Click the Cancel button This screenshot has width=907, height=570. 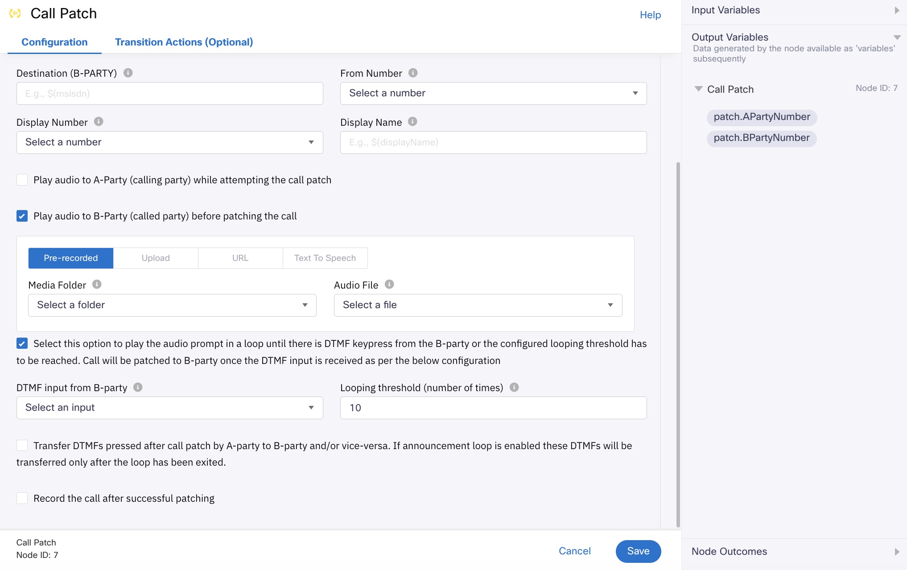(574, 551)
